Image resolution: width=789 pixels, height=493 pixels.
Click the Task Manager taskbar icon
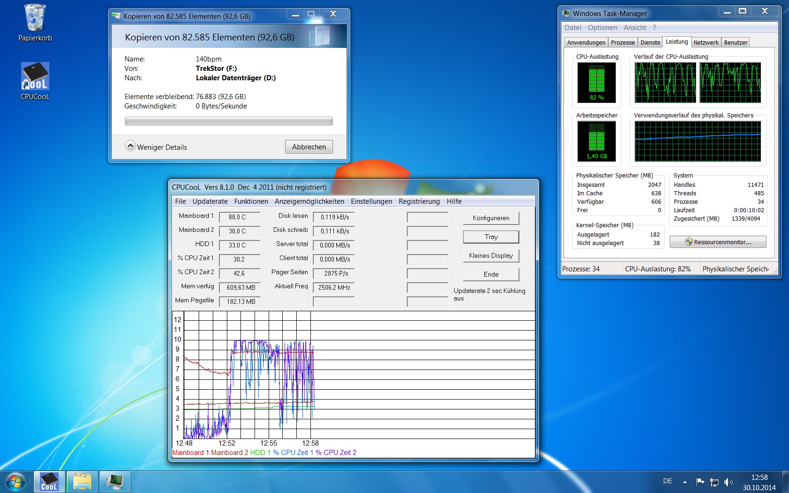(115, 482)
